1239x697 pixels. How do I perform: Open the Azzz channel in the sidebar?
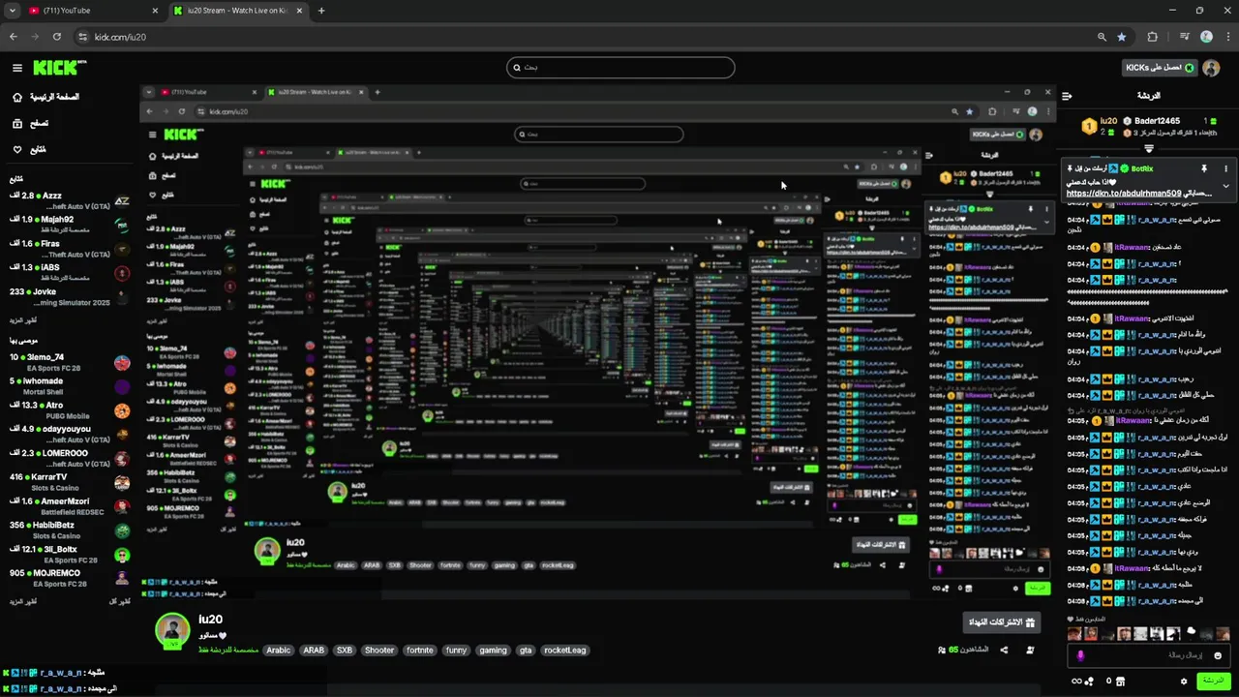click(x=68, y=201)
